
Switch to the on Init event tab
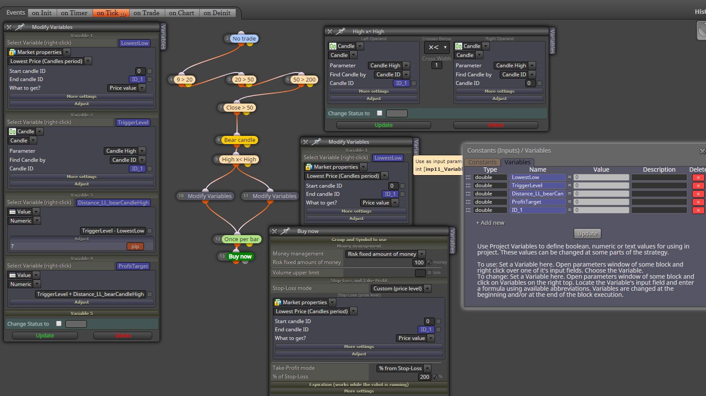(x=42, y=13)
